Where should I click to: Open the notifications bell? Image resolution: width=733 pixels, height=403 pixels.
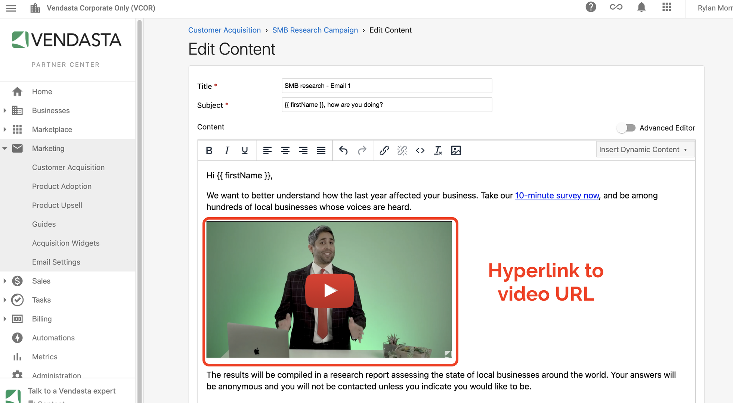tap(641, 7)
